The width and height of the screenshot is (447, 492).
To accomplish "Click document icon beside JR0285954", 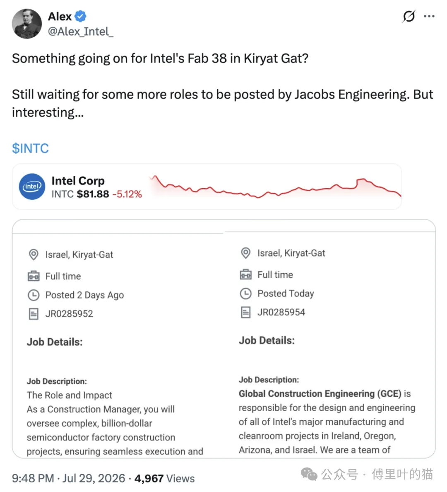I will [x=245, y=312].
